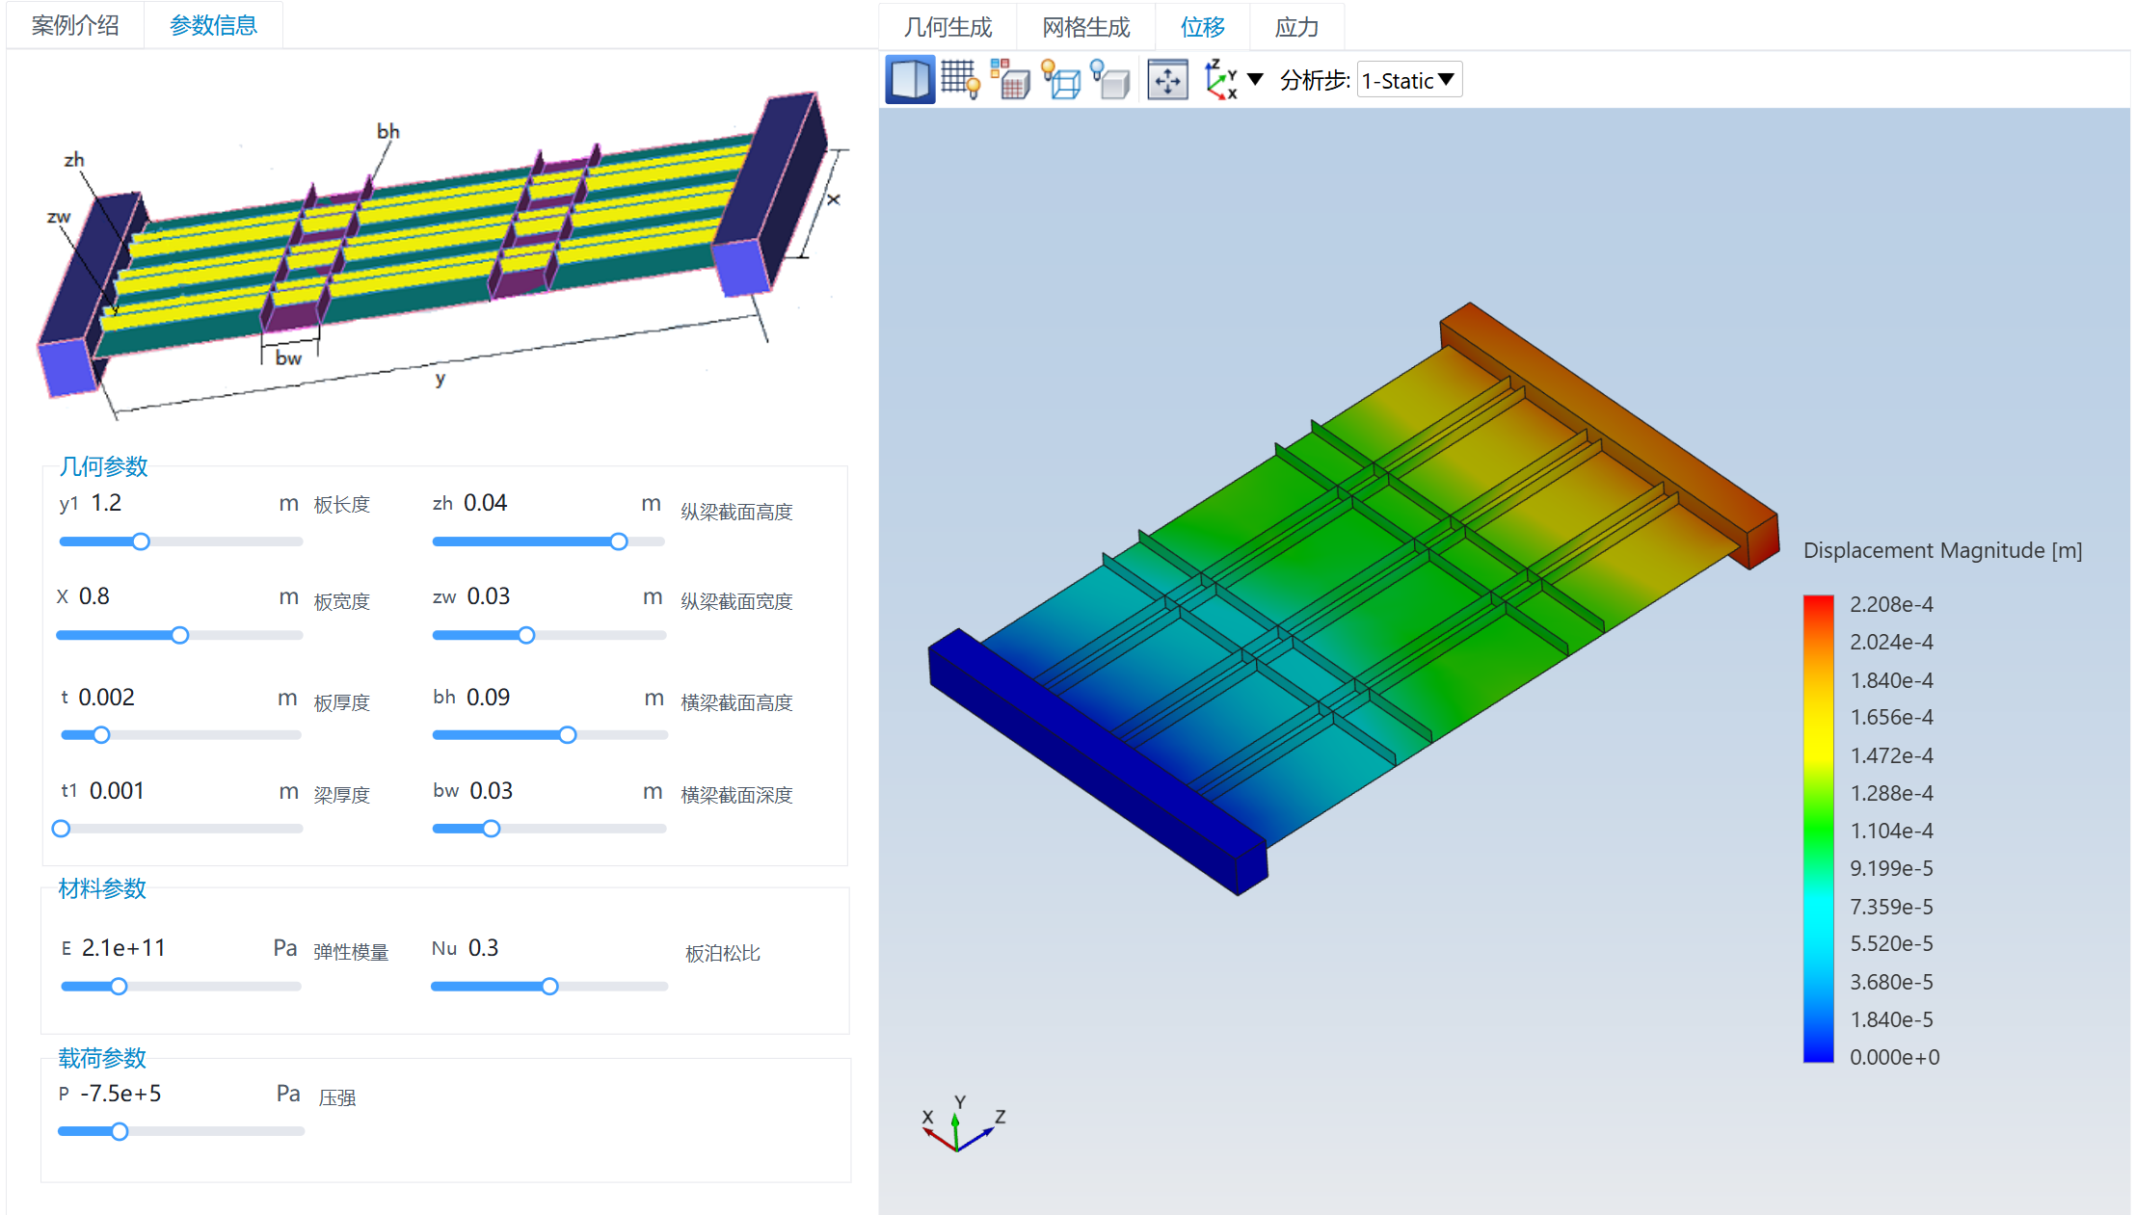Click the E 弹性模量 slider handle
The width and height of the screenshot is (2135, 1215).
(x=119, y=987)
